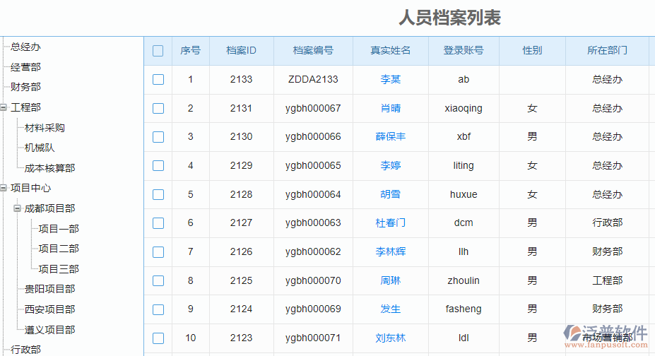Select 行政部 at tree bottom
Viewport: 655px width, 356px height.
point(25,350)
